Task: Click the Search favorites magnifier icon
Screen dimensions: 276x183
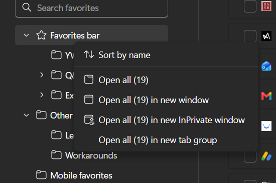Action: tap(27, 7)
